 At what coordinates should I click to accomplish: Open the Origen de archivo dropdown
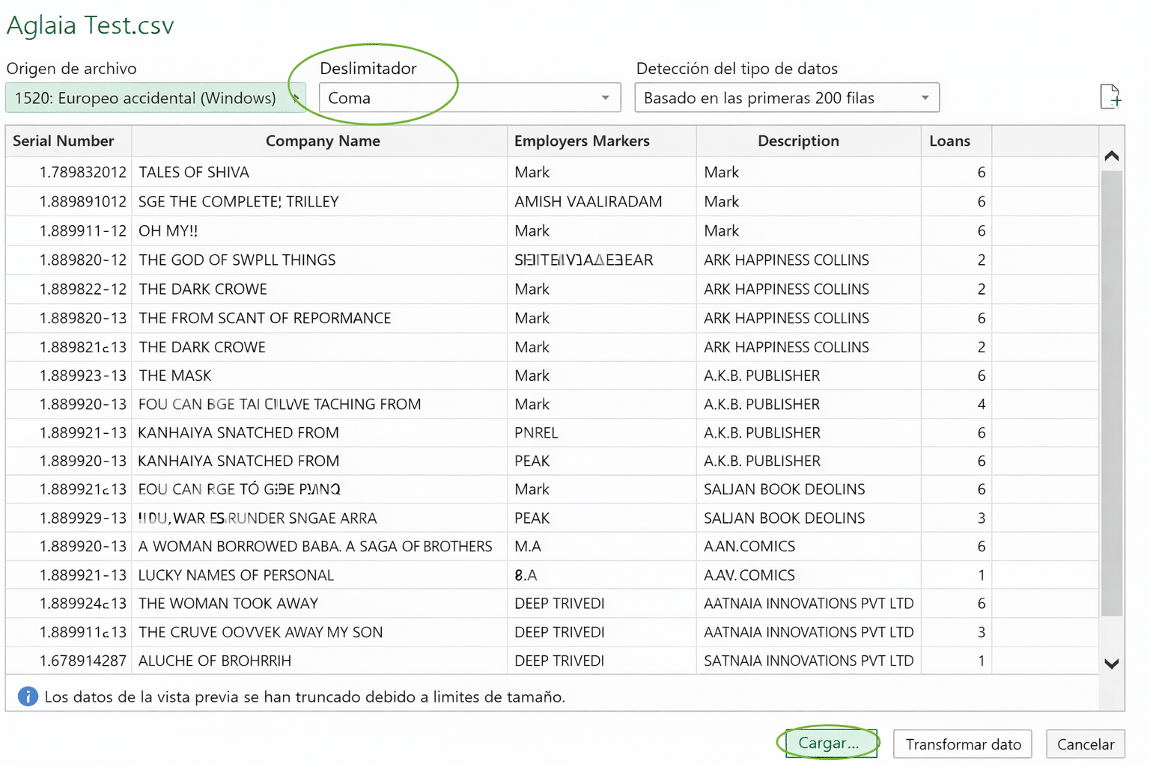click(155, 98)
